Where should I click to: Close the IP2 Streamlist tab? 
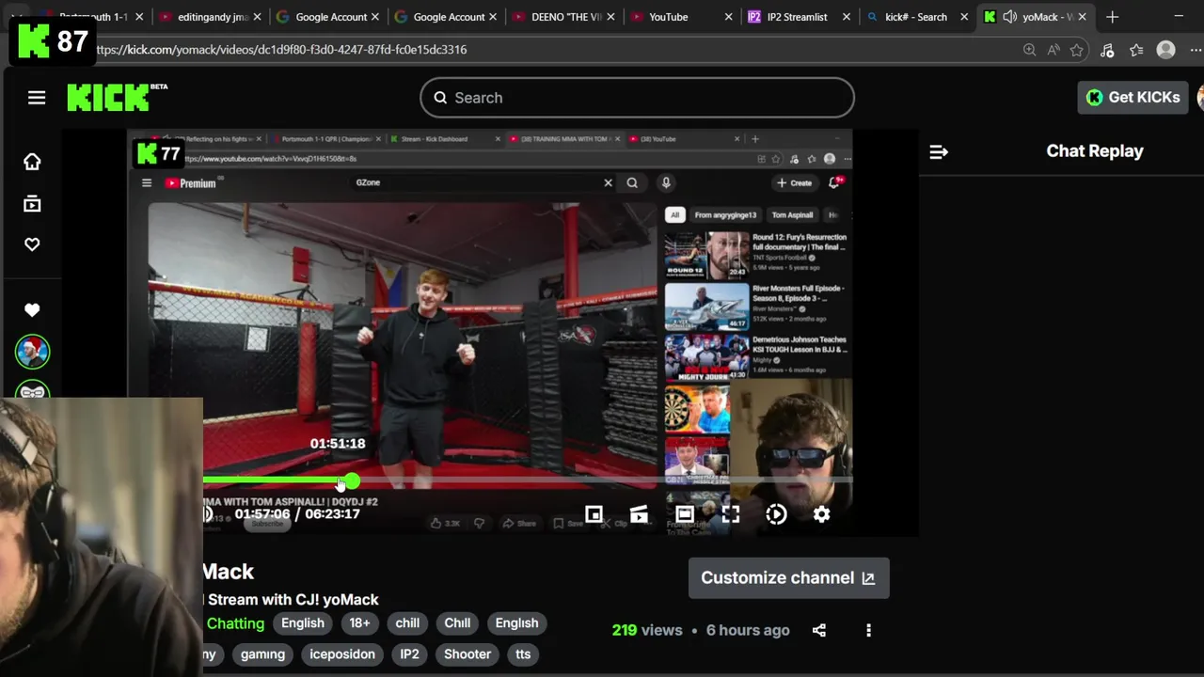[x=846, y=17]
